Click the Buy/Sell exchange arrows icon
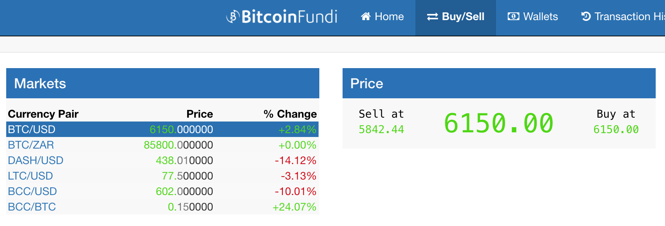Screen dimensions: 665x226 coord(432,17)
